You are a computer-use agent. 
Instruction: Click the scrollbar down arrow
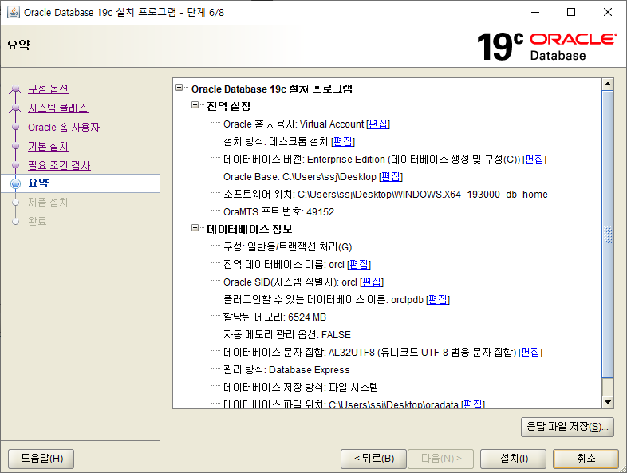(x=608, y=402)
